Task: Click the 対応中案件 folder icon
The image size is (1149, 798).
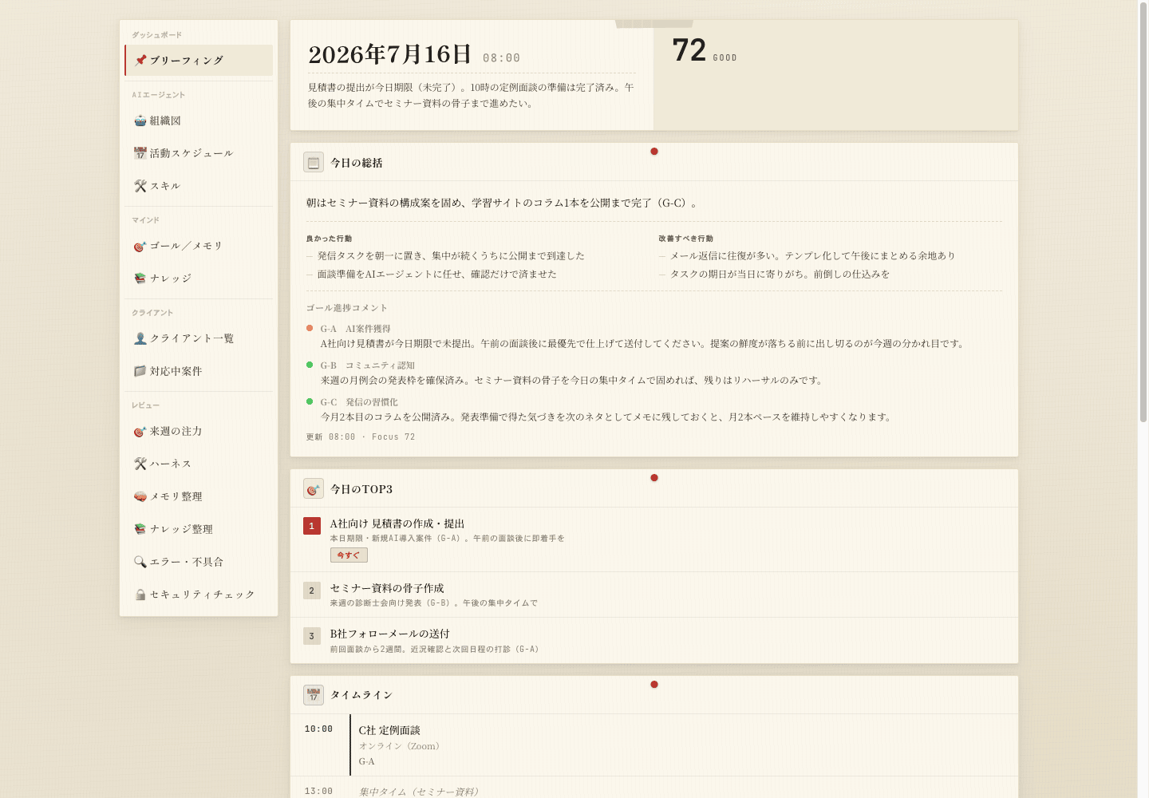Action: click(x=140, y=371)
